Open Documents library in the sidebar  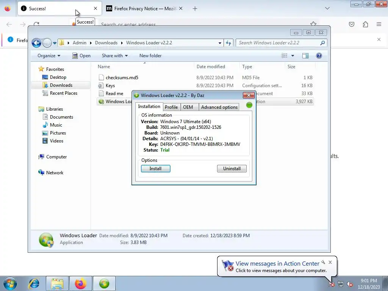coord(58,117)
